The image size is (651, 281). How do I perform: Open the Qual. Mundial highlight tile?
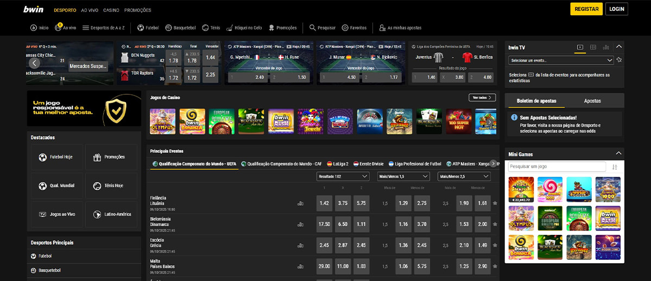(57, 186)
